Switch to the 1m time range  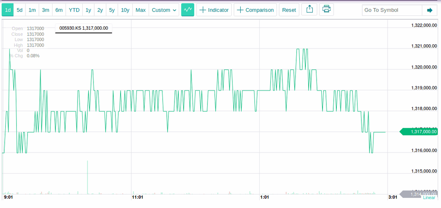point(32,10)
